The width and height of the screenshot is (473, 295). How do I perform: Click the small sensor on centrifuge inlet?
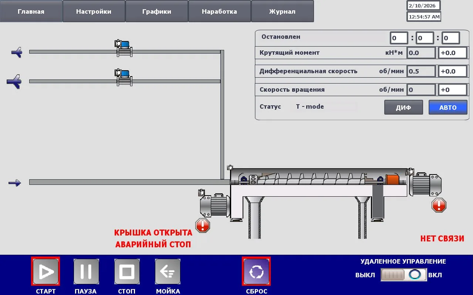tap(230, 167)
